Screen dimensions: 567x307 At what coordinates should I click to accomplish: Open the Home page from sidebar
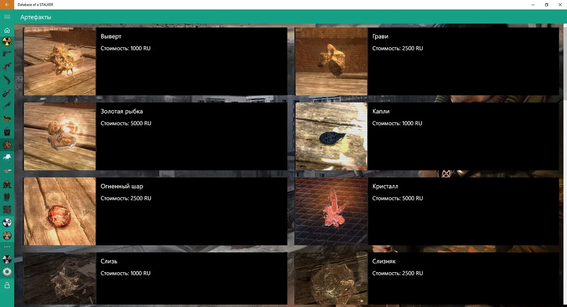coord(7,30)
